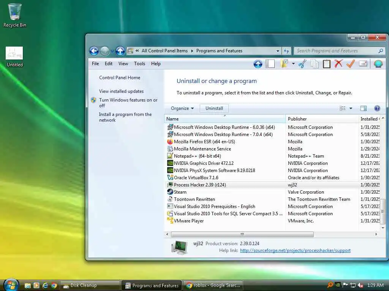Open View installed updates

pyautogui.click(x=121, y=91)
